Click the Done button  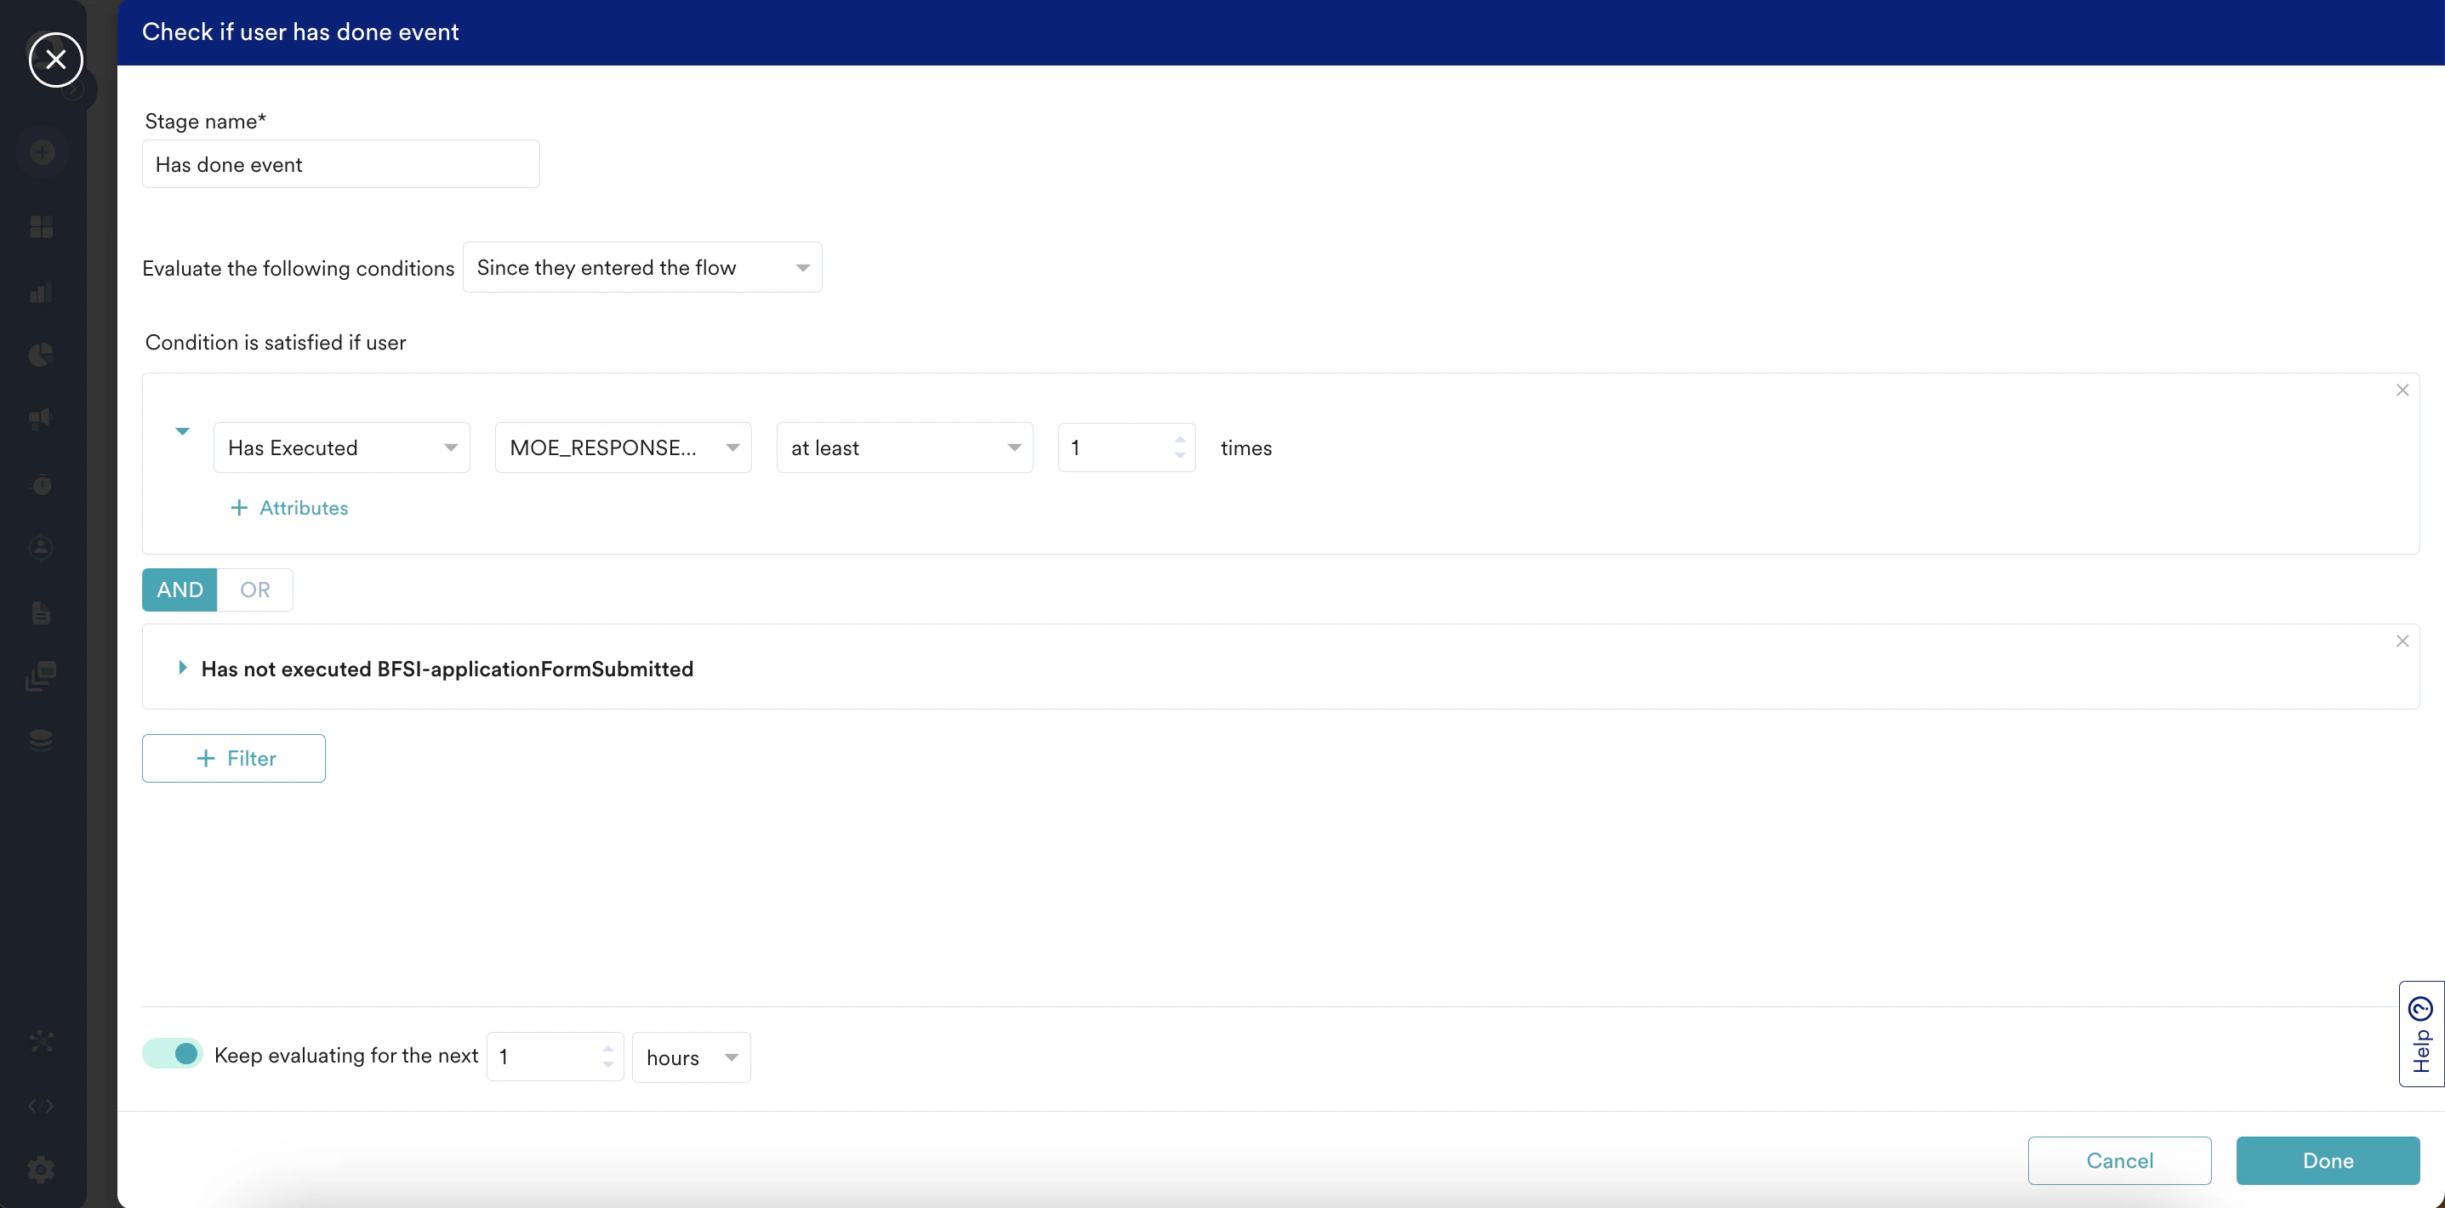[2328, 1160]
